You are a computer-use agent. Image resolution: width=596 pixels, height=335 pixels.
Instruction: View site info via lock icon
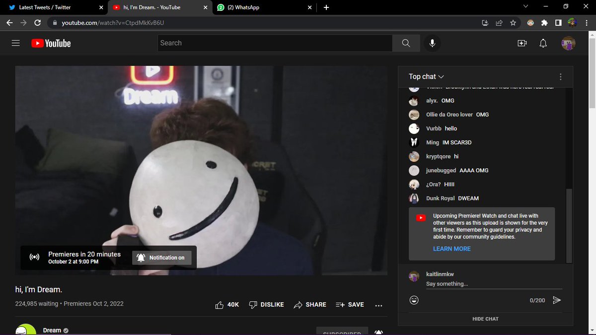55,23
